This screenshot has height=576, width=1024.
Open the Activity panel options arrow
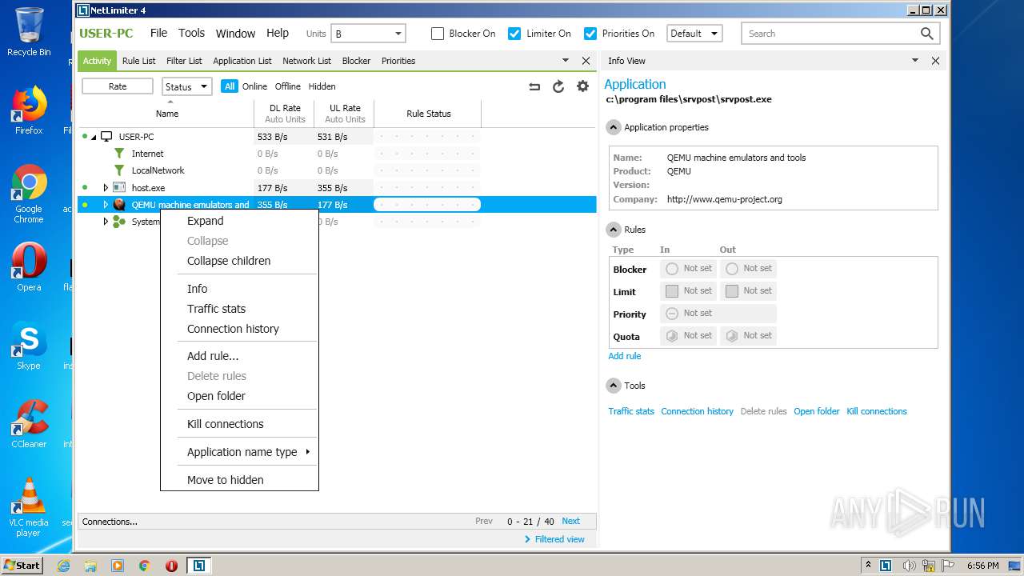point(566,61)
